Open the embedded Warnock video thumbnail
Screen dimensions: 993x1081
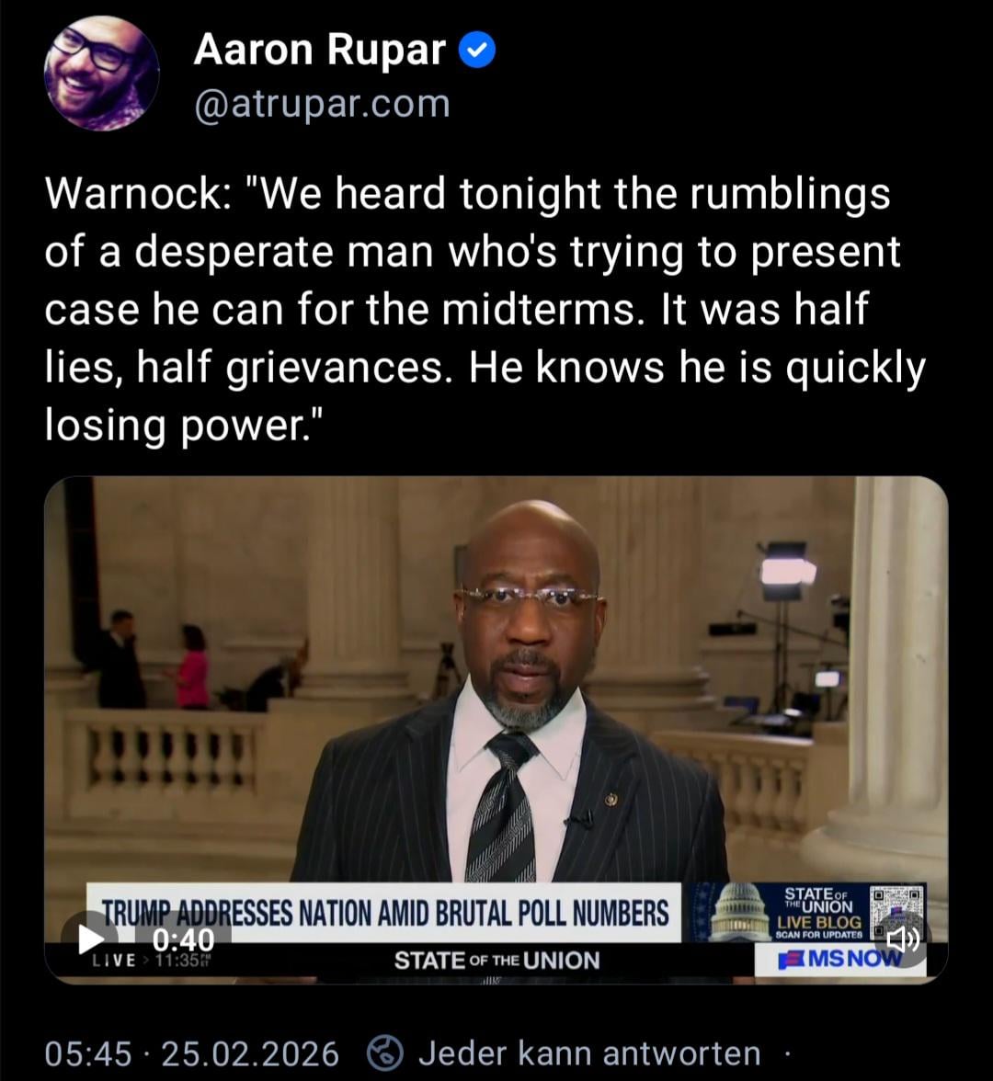[496, 730]
